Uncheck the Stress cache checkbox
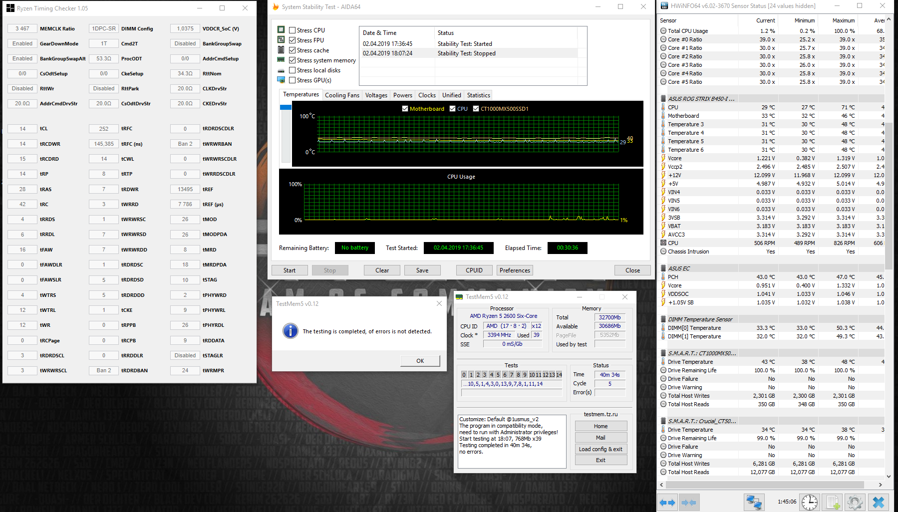This screenshot has width=898, height=512. click(293, 50)
